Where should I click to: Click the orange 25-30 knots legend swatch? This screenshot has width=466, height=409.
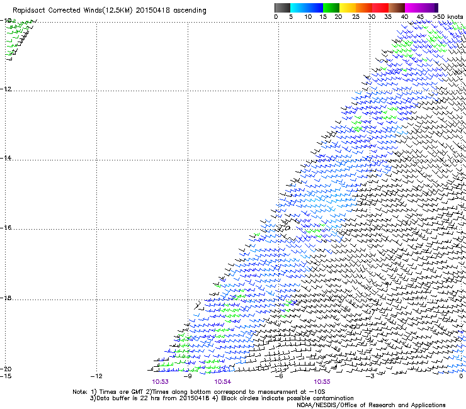[x=364, y=8]
